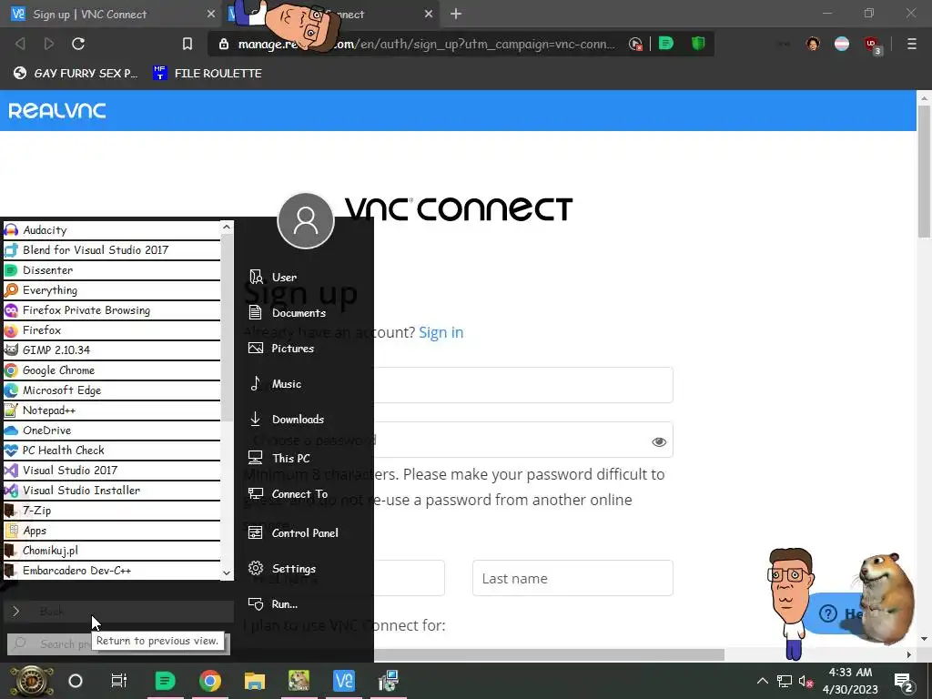Open Task View on taskbar
Image resolution: width=932 pixels, height=699 pixels.
[119, 681]
